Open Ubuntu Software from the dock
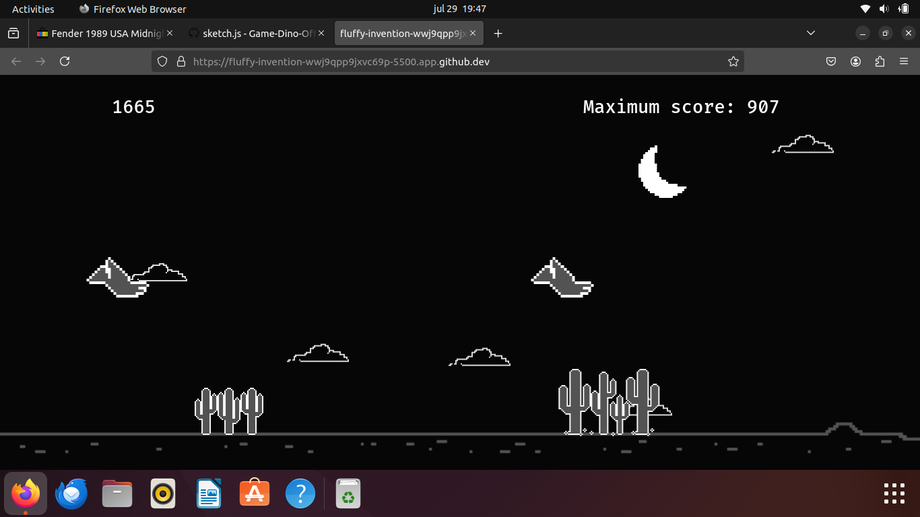Image resolution: width=920 pixels, height=517 pixels. point(255,493)
